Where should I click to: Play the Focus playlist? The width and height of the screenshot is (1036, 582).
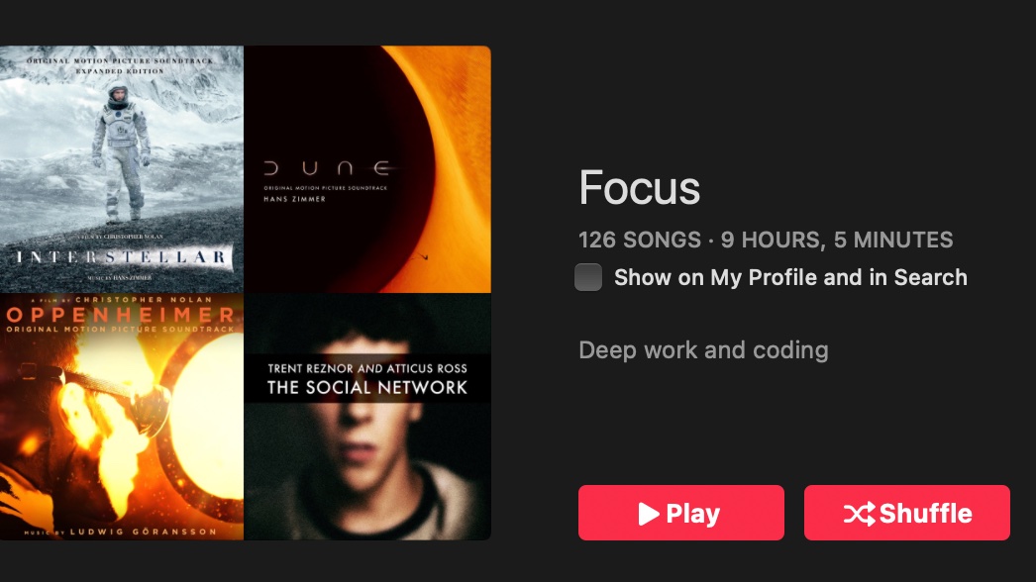coord(681,513)
